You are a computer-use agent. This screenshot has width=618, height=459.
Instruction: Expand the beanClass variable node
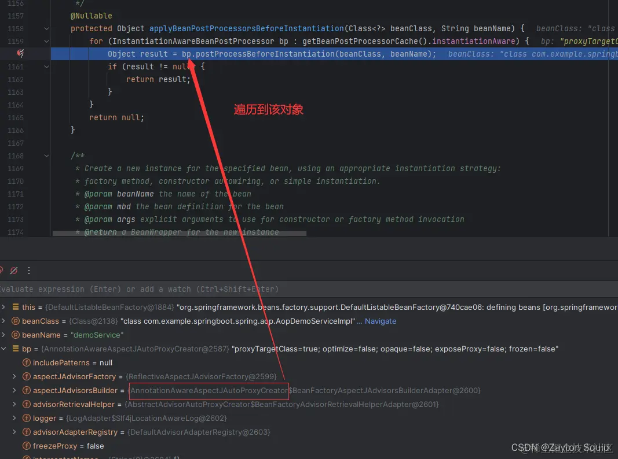pyautogui.click(x=3, y=321)
